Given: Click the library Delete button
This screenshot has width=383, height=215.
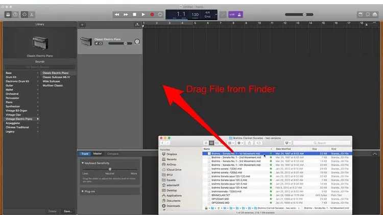Looking at the screenshot, I should [52, 211].
